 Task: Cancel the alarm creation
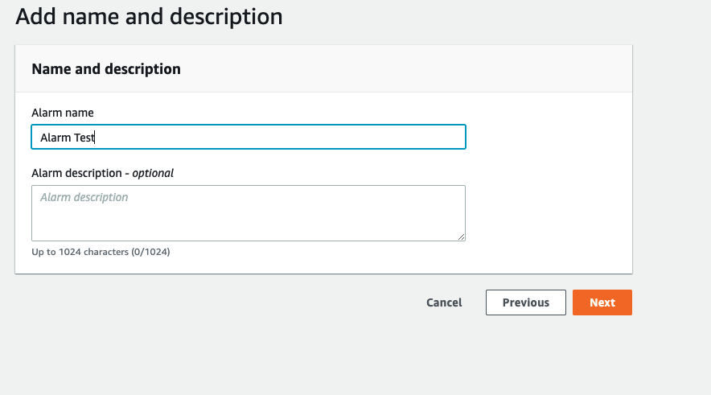pos(444,302)
